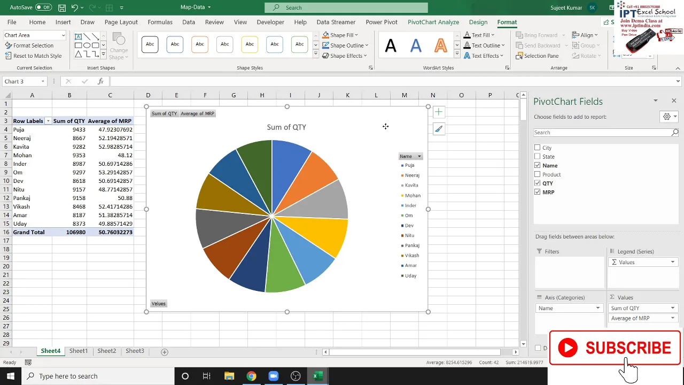684x385 pixels.
Task: Switch to Insert ribbon tab
Action: [x=63, y=22]
